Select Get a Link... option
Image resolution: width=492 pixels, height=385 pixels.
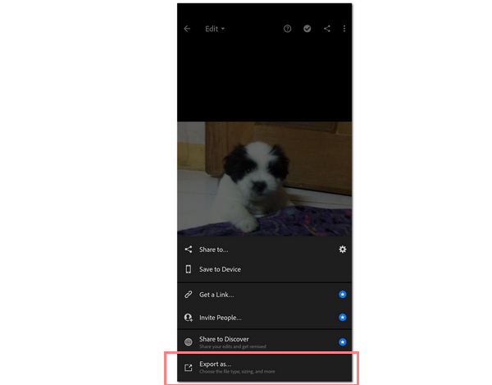pos(264,295)
